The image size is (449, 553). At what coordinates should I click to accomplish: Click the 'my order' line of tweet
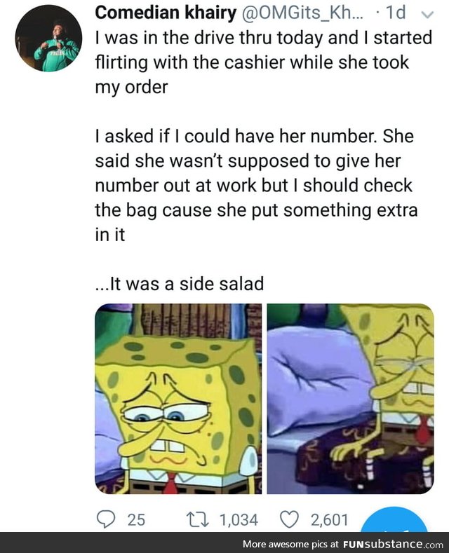(131, 87)
